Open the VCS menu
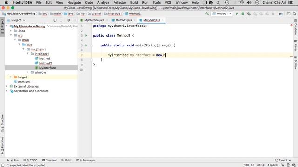The width and height of the screenshot is (298, 167). [168, 3]
